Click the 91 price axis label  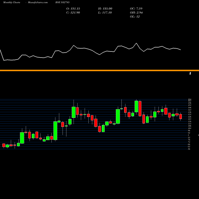click(x=189, y=133)
